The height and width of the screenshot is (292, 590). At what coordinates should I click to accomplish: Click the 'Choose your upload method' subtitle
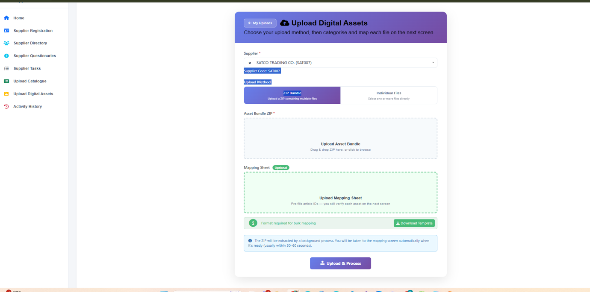pyautogui.click(x=338, y=32)
